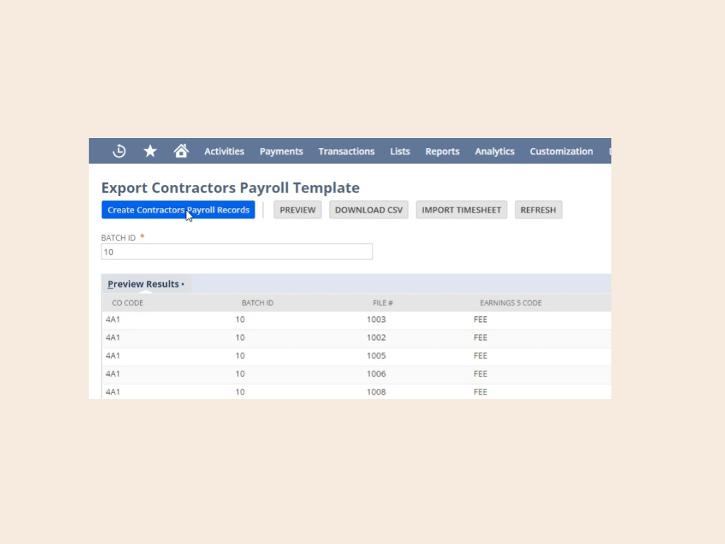Open the Activities menu

coord(224,152)
